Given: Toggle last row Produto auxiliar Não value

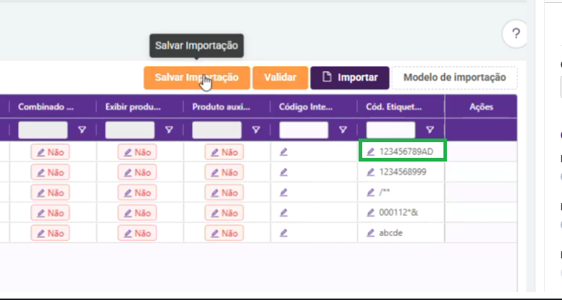Looking at the screenshot, I should [224, 233].
